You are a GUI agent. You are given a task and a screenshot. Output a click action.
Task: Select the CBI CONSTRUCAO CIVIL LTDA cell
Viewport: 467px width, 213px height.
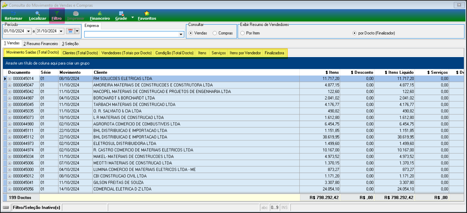[x=196, y=176]
